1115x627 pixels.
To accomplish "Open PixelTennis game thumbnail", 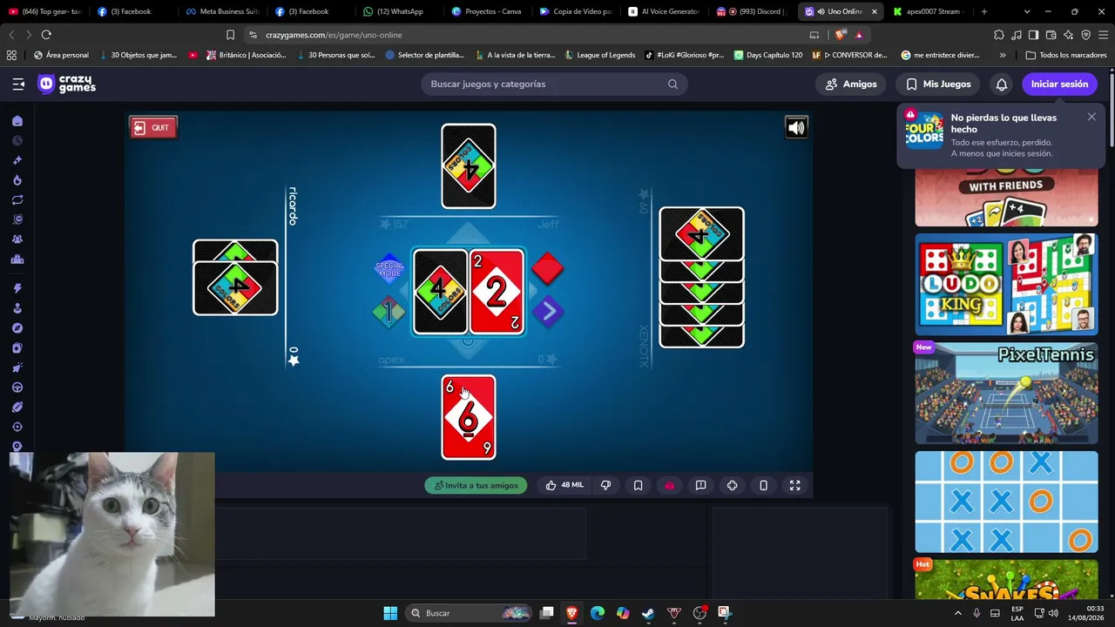I will click(x=1006, y=393).
